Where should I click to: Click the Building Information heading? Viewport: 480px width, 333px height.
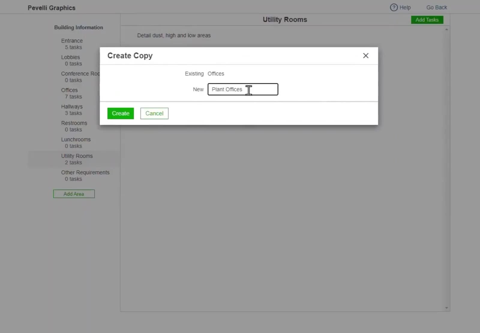pyautogui.click(x=79, y=27)
